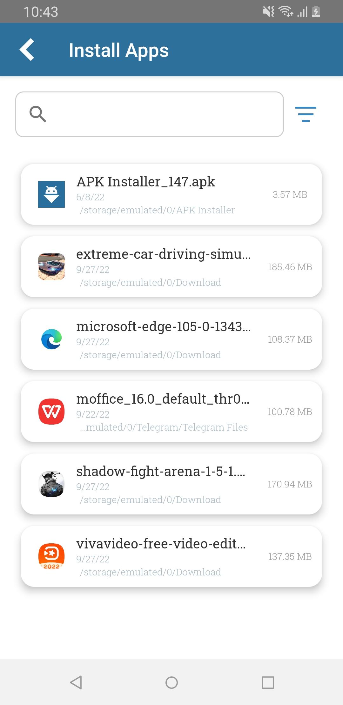The height and width of the screenshot is (705, 343).
Task: Tap the Shadow Fight Arena icon
Action: (x=51, y=484)
